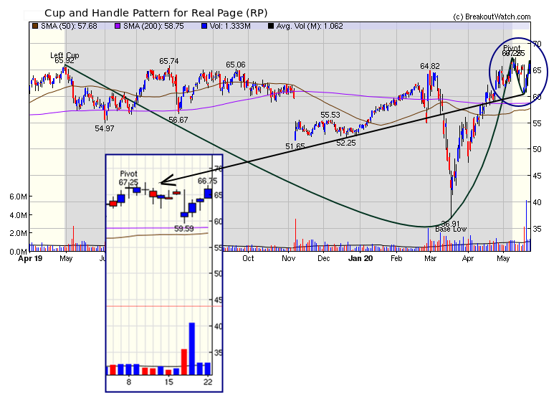This screenshot has height=393, width=559.
Task: Click the 'Left Cup' annotation label
Action: (64, 55)
